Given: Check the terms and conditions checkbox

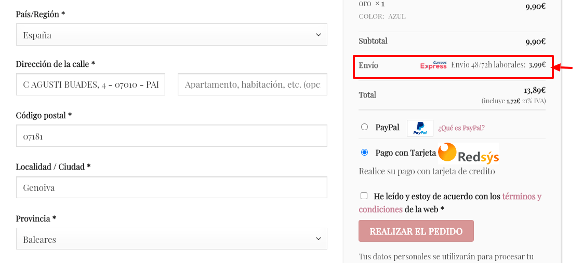Looking at the screenshot, I should (x=364, y=196).
